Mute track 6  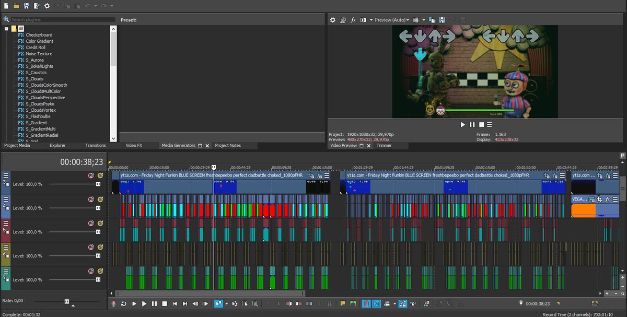[x=91, y=248]
